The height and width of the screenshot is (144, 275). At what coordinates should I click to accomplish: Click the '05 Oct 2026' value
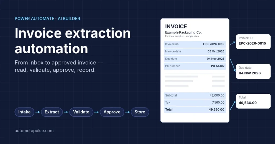click(216, 51)
